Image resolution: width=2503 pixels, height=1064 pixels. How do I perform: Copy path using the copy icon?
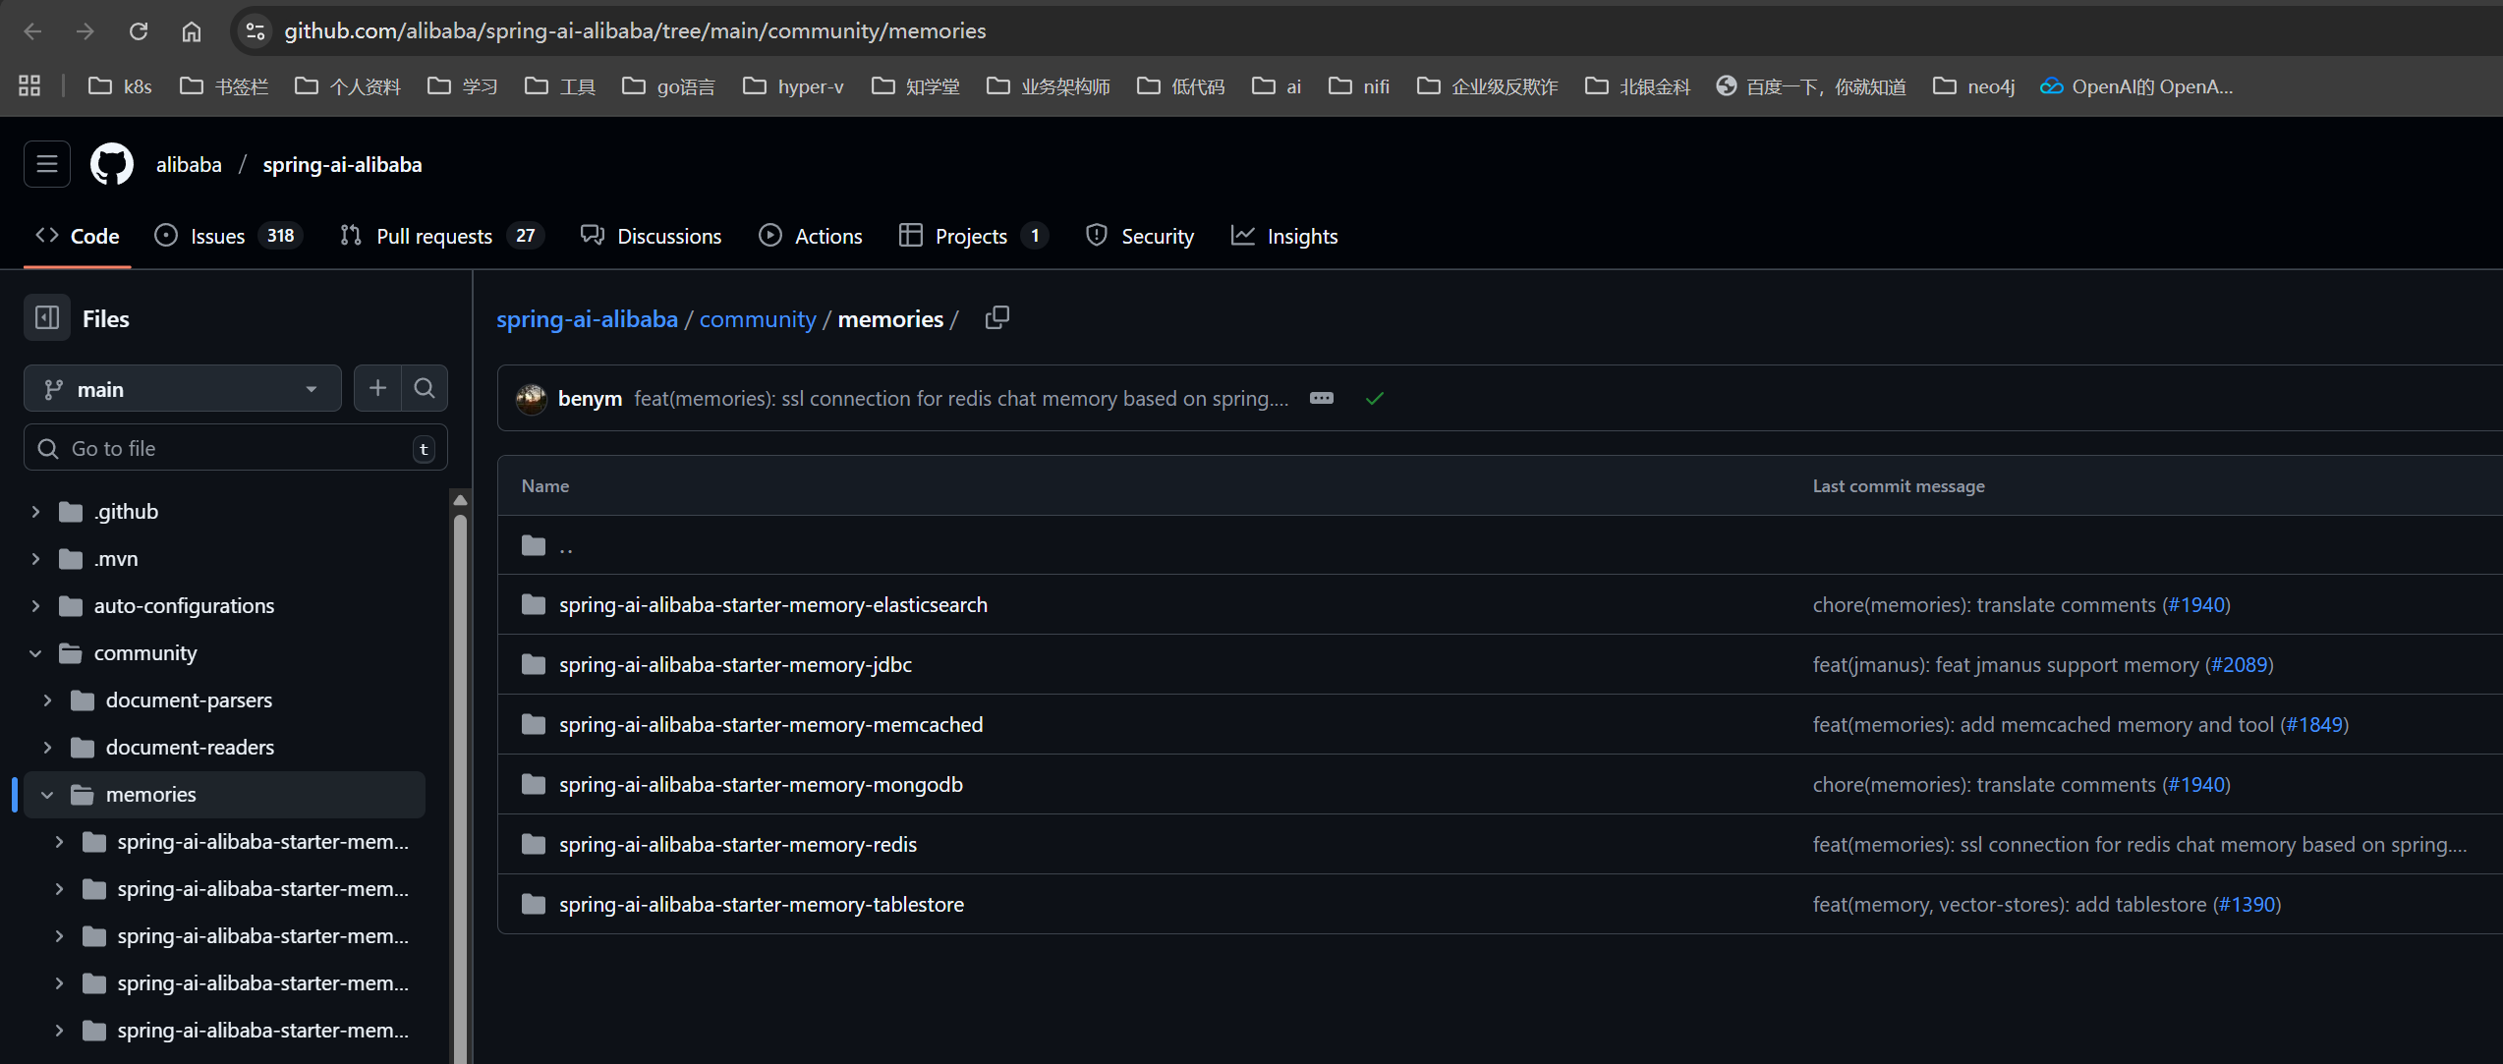click(996, 318)
